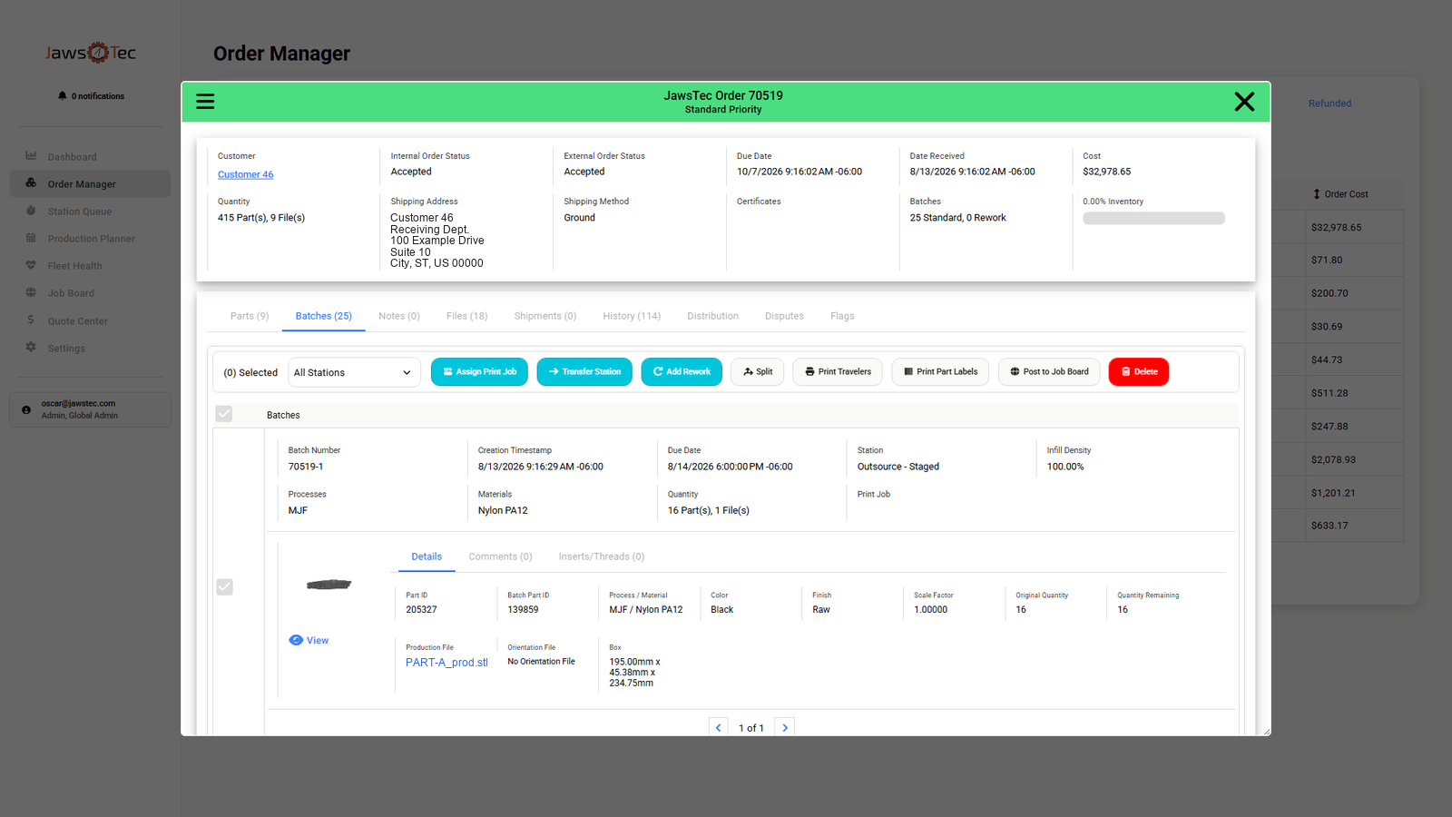Click the Print Part Labels button
Image resolution: width=1452 pixels, height=817 pixels.
click(x=940, y=372)
